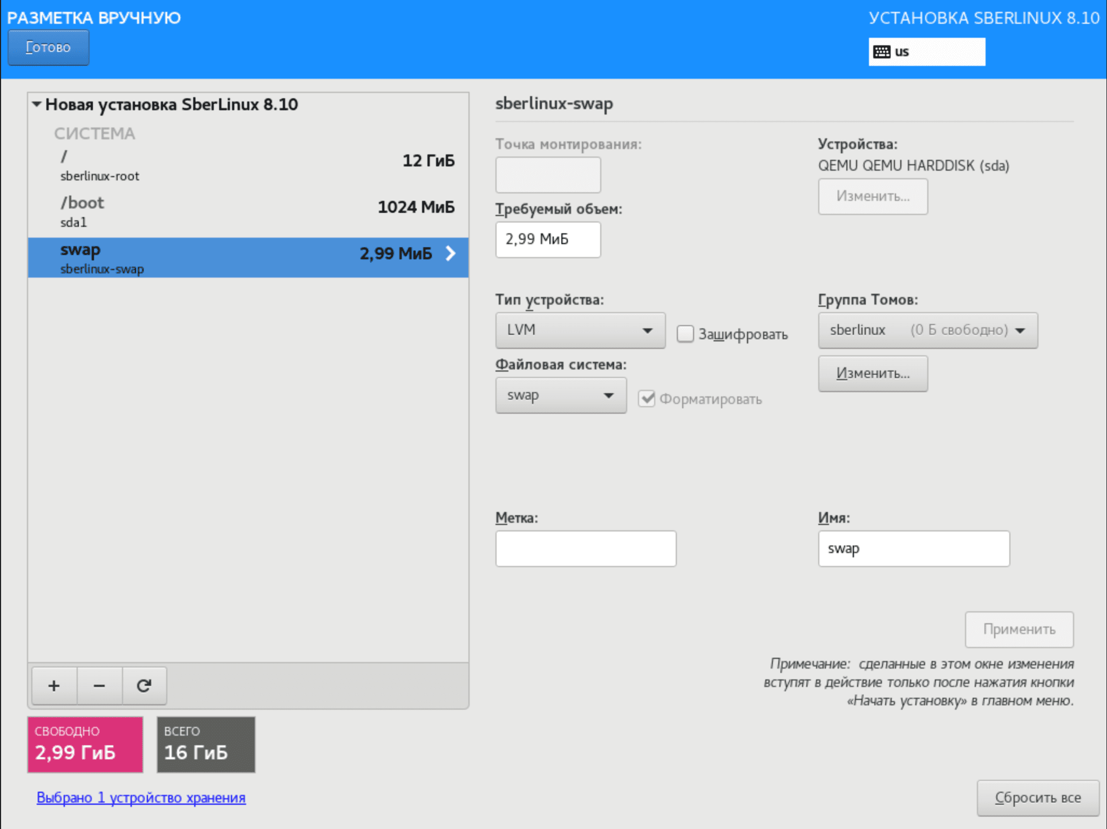Click the Готово button
Viewport: 1107px width, 829px height.
pos(49,48)
